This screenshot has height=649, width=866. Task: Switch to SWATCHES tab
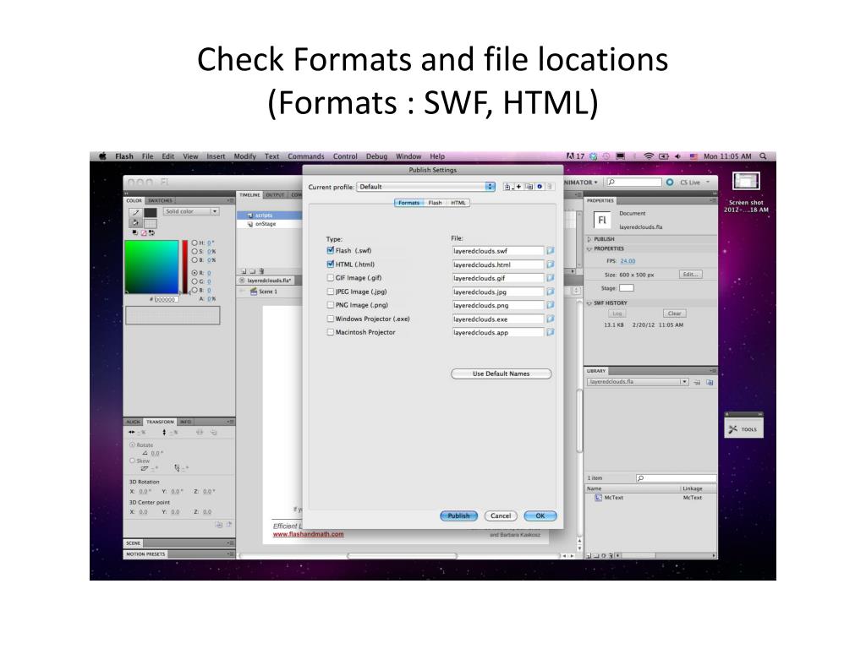pos(160,200)
